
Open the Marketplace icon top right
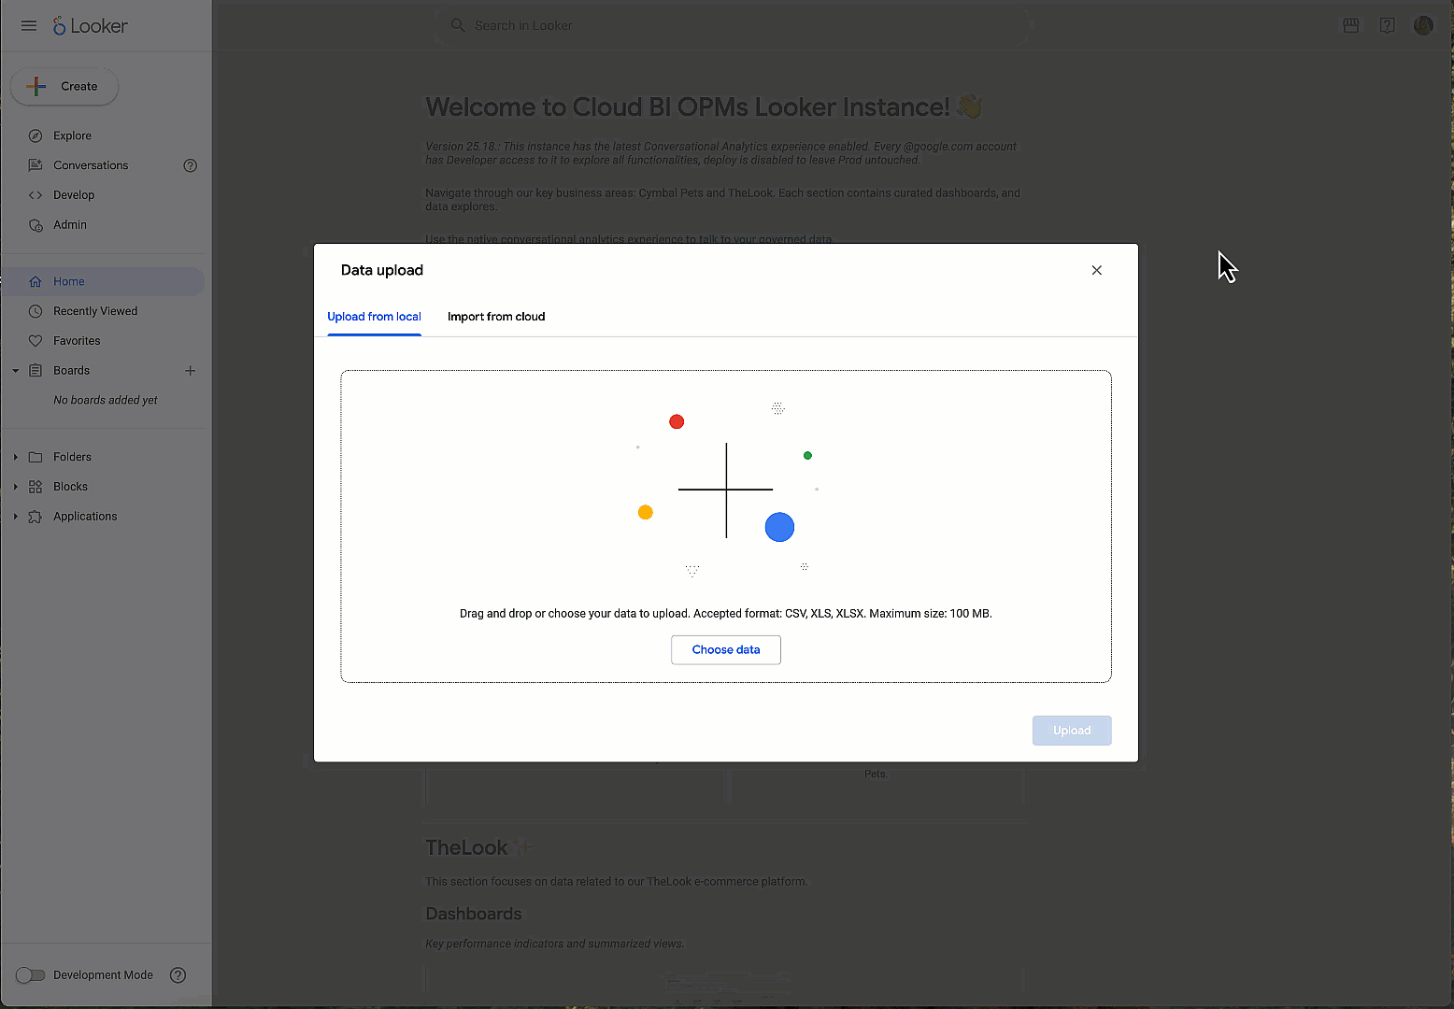(1350, 25)
